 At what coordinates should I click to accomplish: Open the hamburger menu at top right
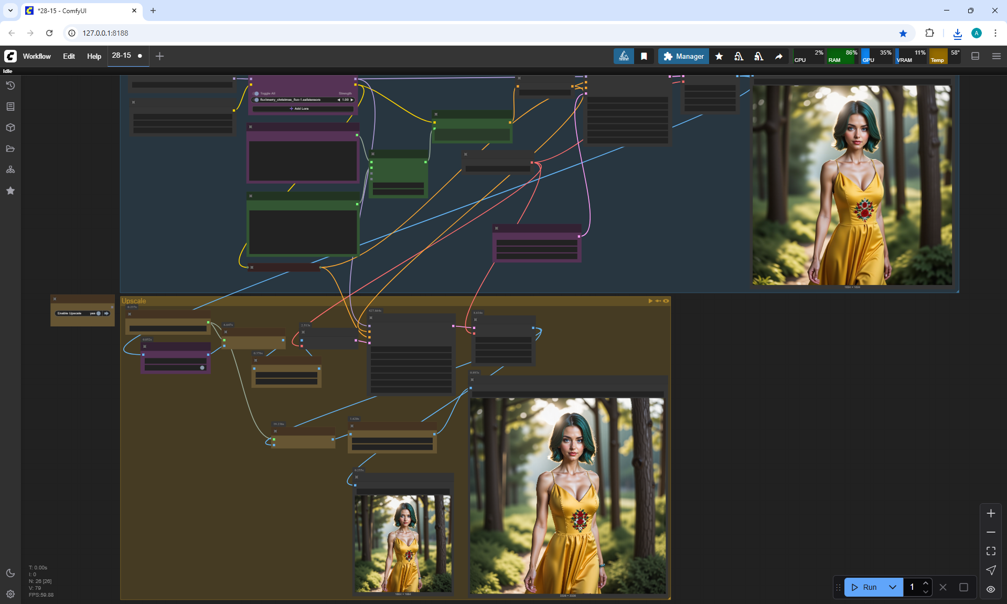click(x=997, y=56)
